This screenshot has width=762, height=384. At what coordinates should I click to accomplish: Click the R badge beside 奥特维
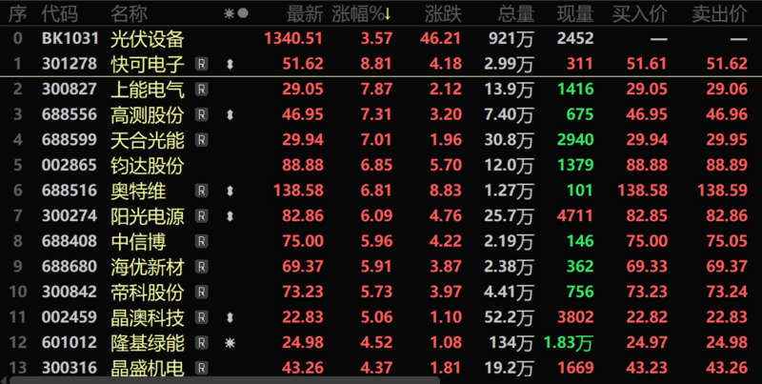coord(202,190)
